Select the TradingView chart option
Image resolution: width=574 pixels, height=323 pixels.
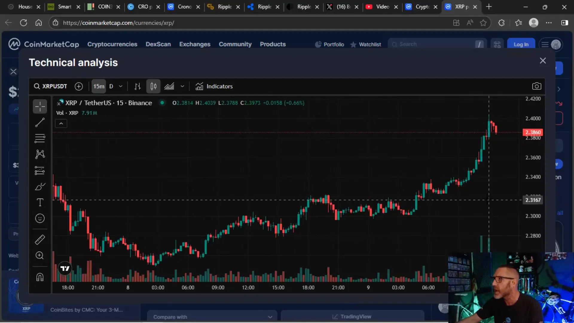(352, 316)
